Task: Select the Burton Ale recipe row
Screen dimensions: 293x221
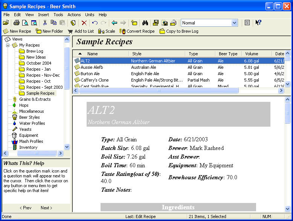Action: (x=90, y=74)
